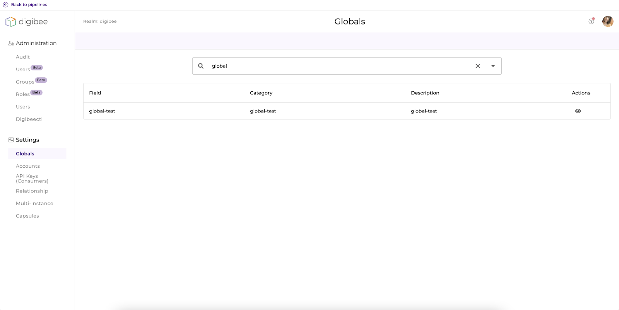
Task: View global-test details via eye icon
Action: (x=578, y=111)
